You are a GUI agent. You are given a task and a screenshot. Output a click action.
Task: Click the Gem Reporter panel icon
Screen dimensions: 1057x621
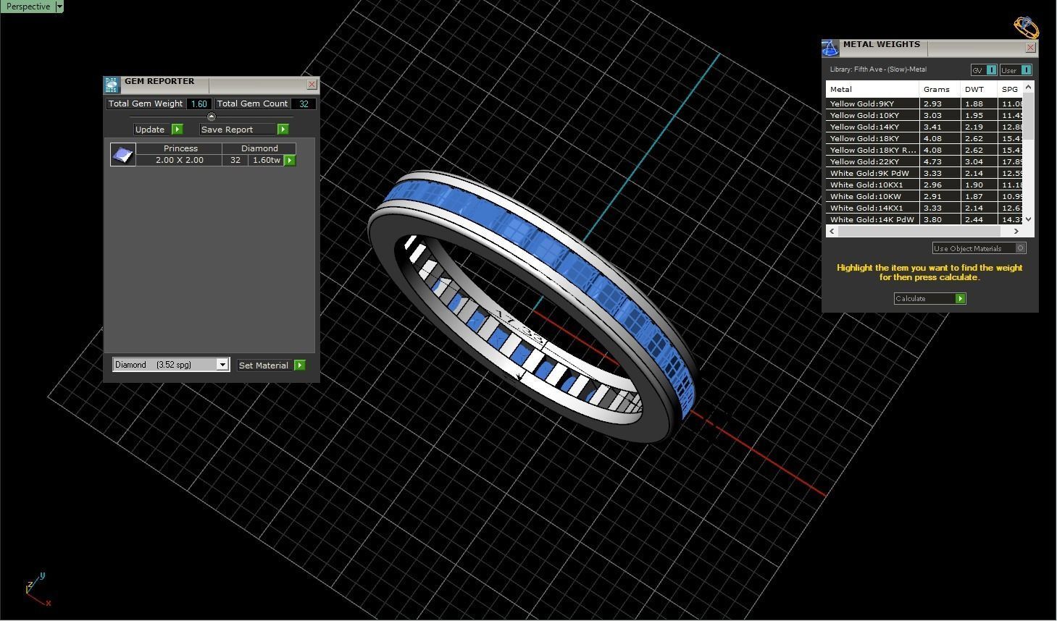click(x=112, y=85)
